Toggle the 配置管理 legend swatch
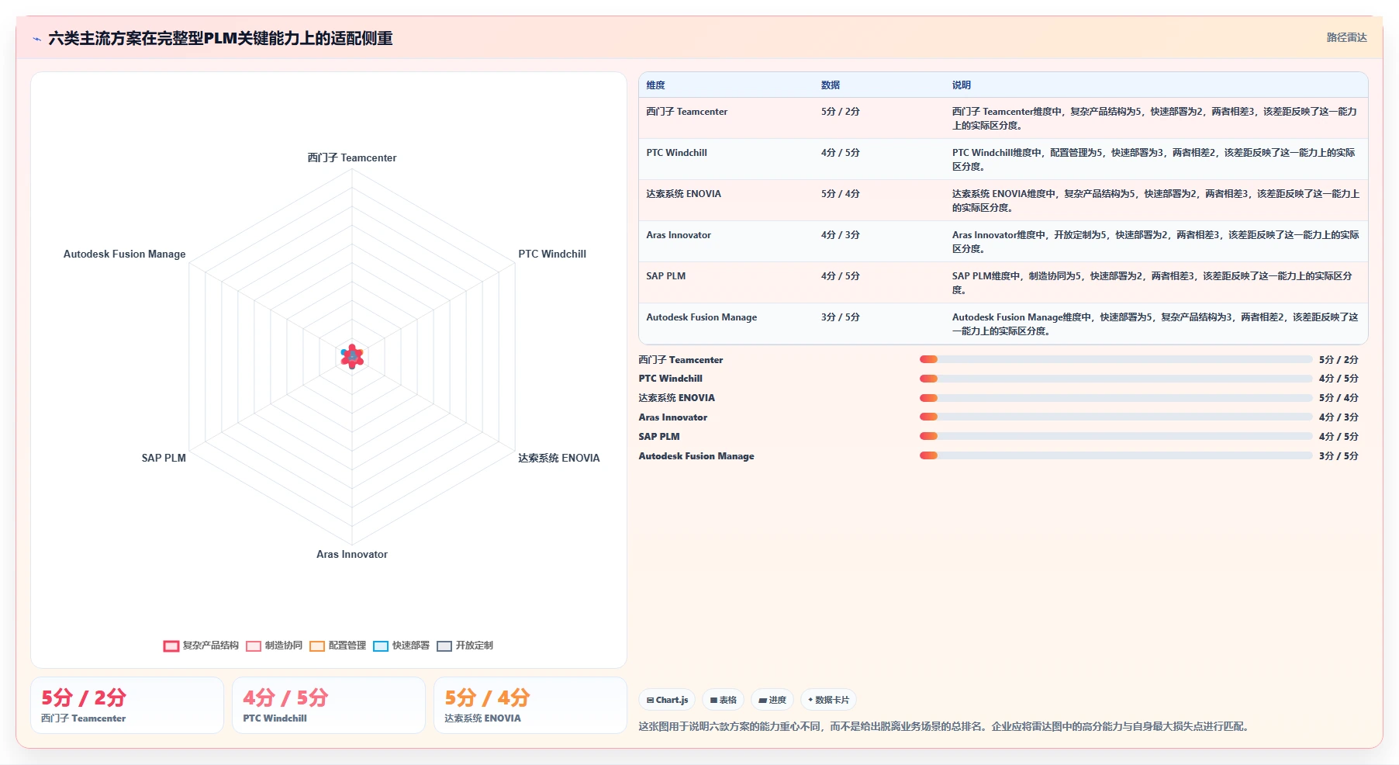 (x=317, y=646)
